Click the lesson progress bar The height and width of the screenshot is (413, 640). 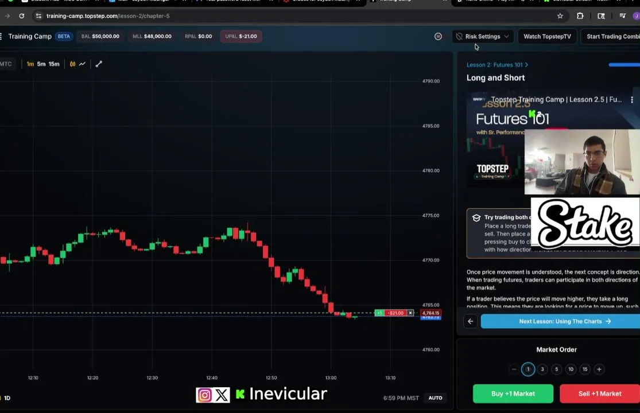[x=624, y=65]
